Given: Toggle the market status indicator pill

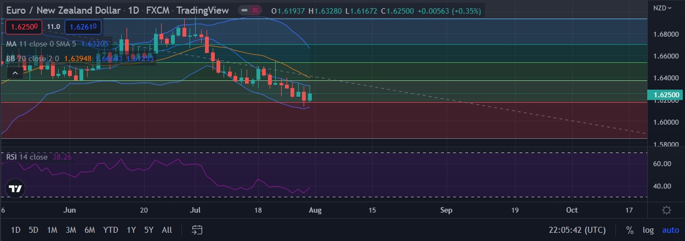Looking at the screenshot, I should [249, 10].
